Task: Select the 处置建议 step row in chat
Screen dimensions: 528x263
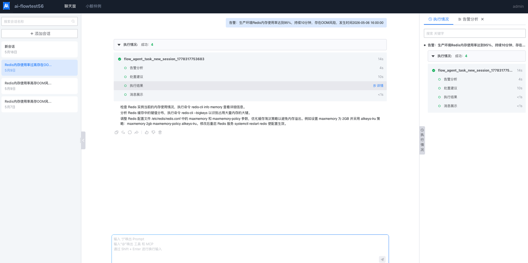Action: click(x=250, y=77)
